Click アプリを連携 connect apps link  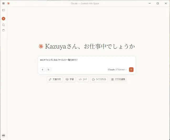coord(118,79)
